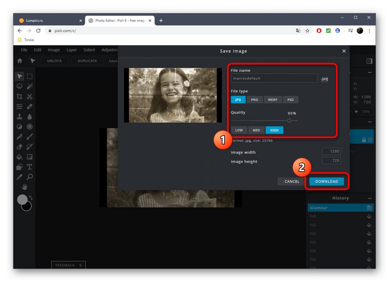
Task: Swap foreground and background colors
Action: point(31,198)
